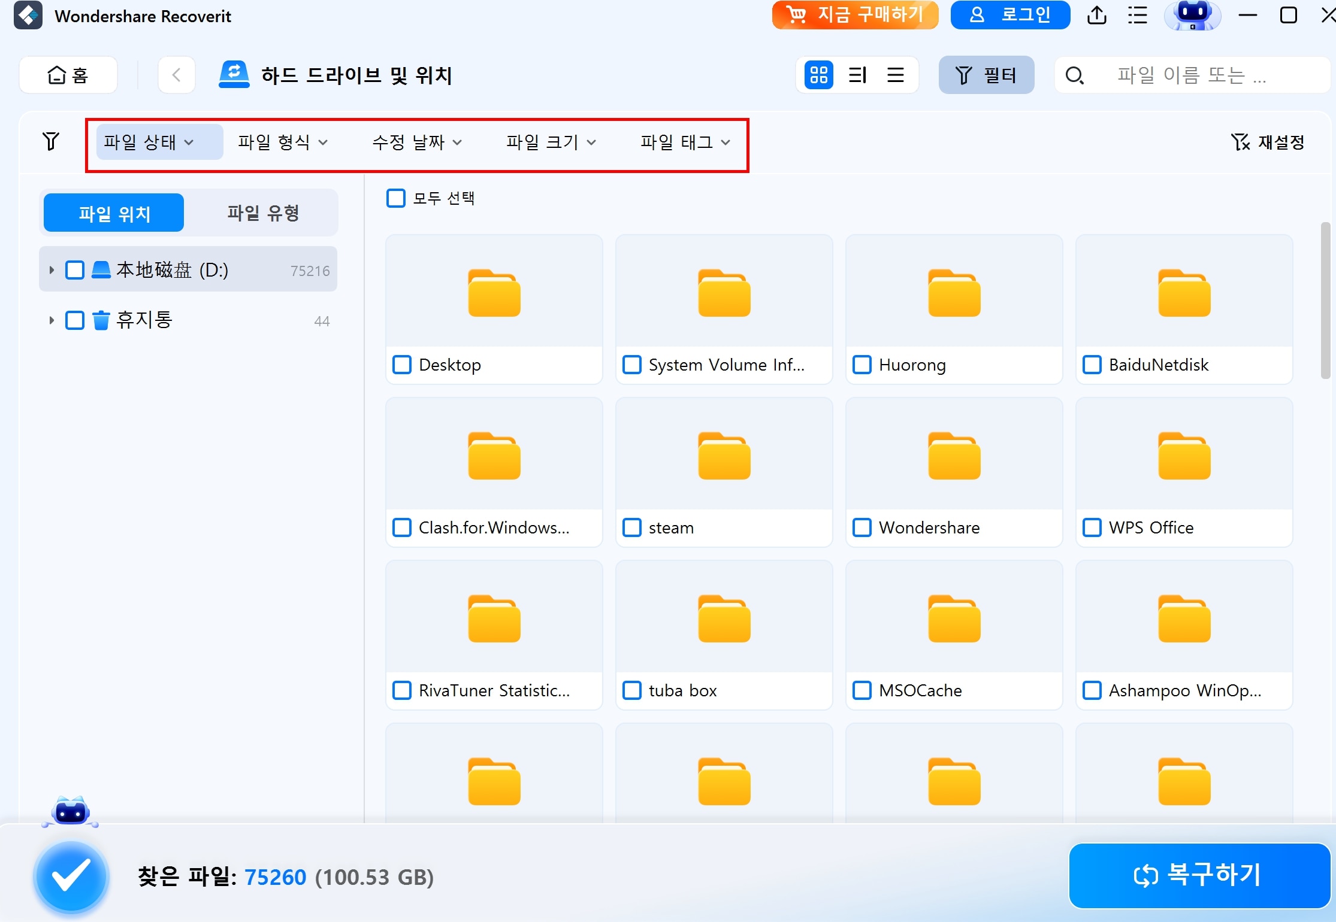Open the 수정 날짜 dropdown
Viewport: 1336px width, 922px height.
pos(418,142)
